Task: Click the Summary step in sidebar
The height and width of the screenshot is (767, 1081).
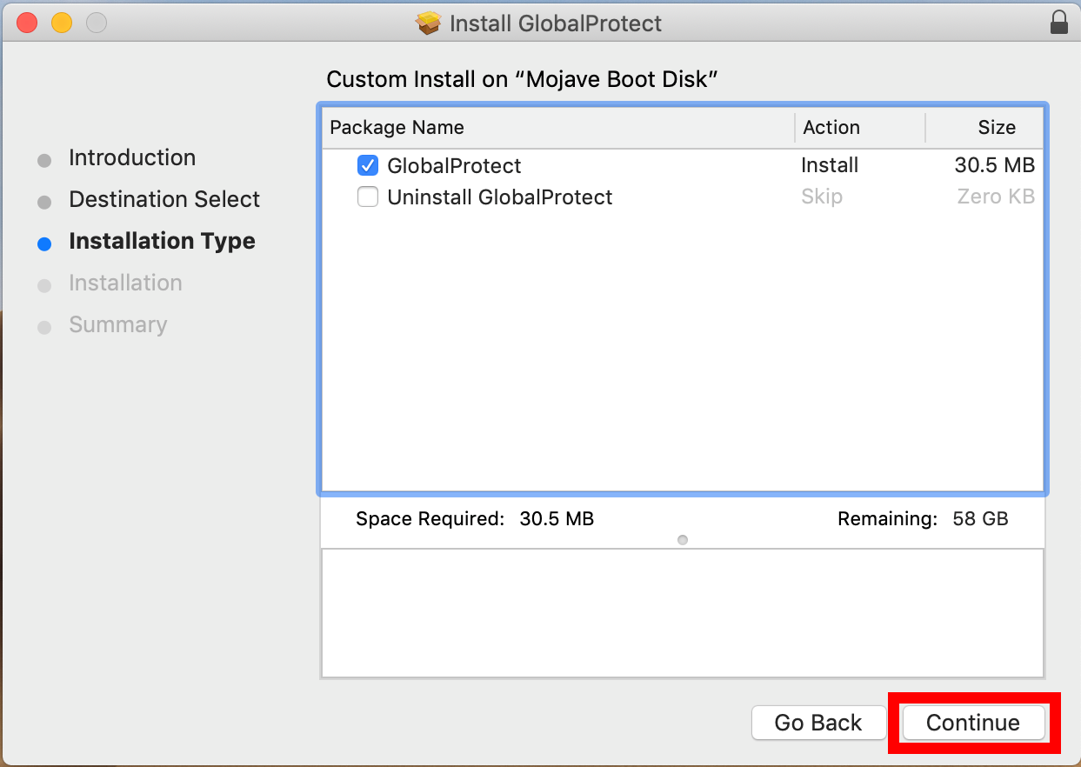Action: [117, 324]
